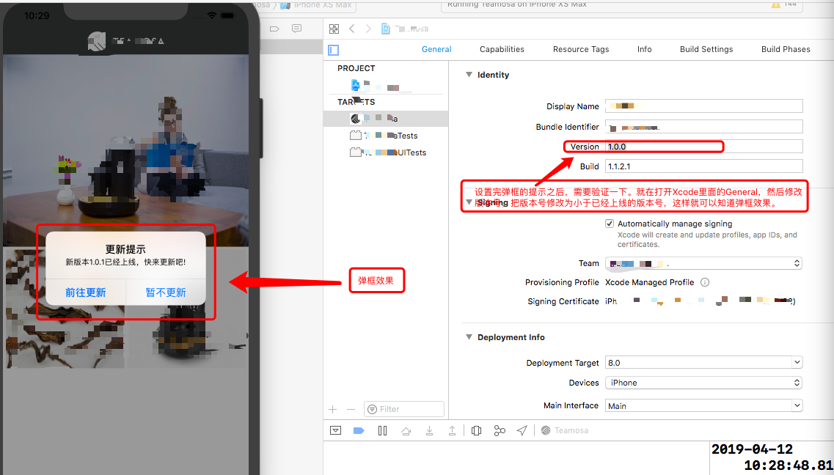The image size is (834, 475).
Task: Tap 暂不更新 in the update alert
Action: (166, 292)
